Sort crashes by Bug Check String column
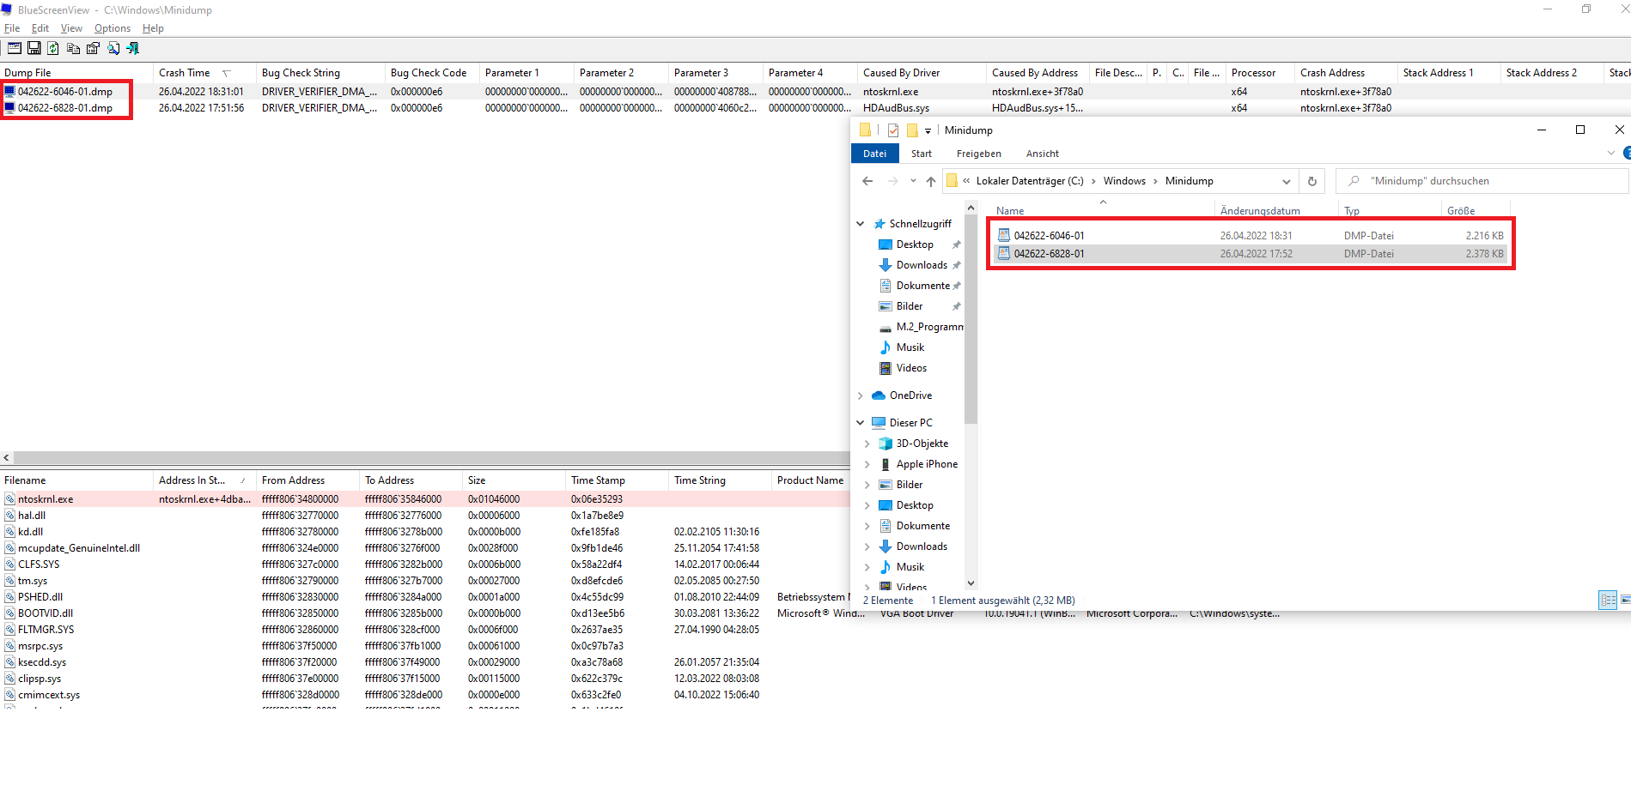 point(301,73)
